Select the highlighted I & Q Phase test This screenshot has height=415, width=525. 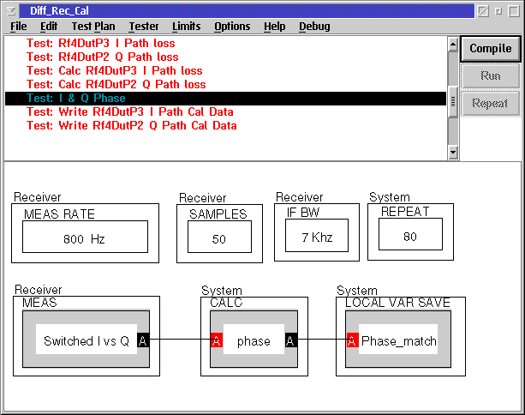[x=225, y=99]
